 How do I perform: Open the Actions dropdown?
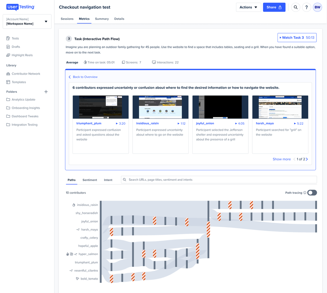coord(248,7)
